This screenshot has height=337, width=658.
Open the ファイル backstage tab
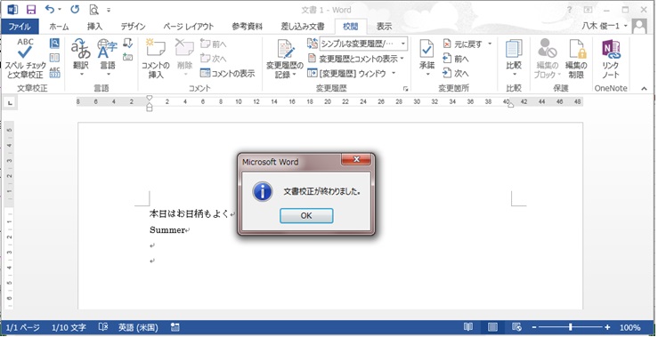20,27
